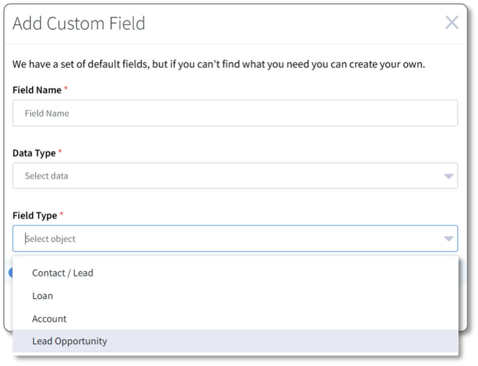
Task: Click the Field Name label
Action: coord(37,90)
